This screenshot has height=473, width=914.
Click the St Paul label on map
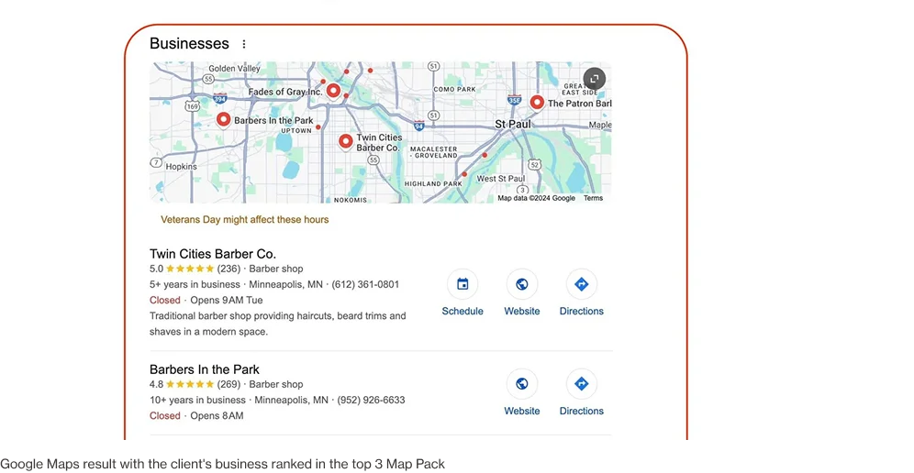click(x=512, y=124)
